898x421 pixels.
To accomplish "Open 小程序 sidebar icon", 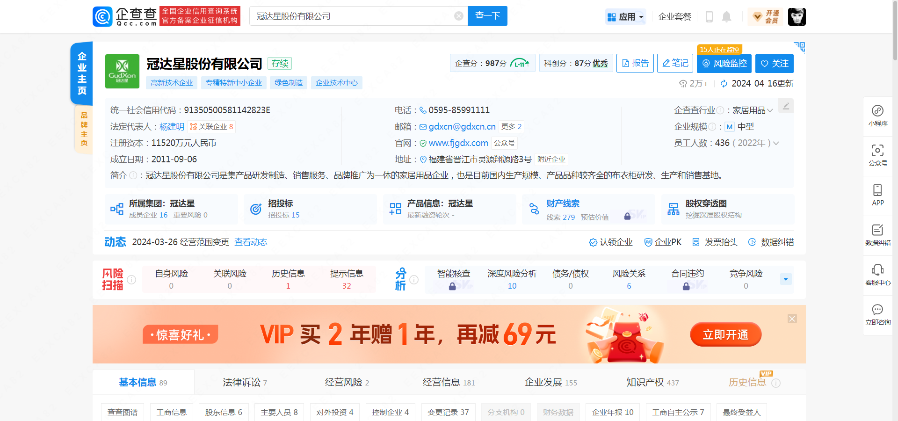I will point(877,116).
